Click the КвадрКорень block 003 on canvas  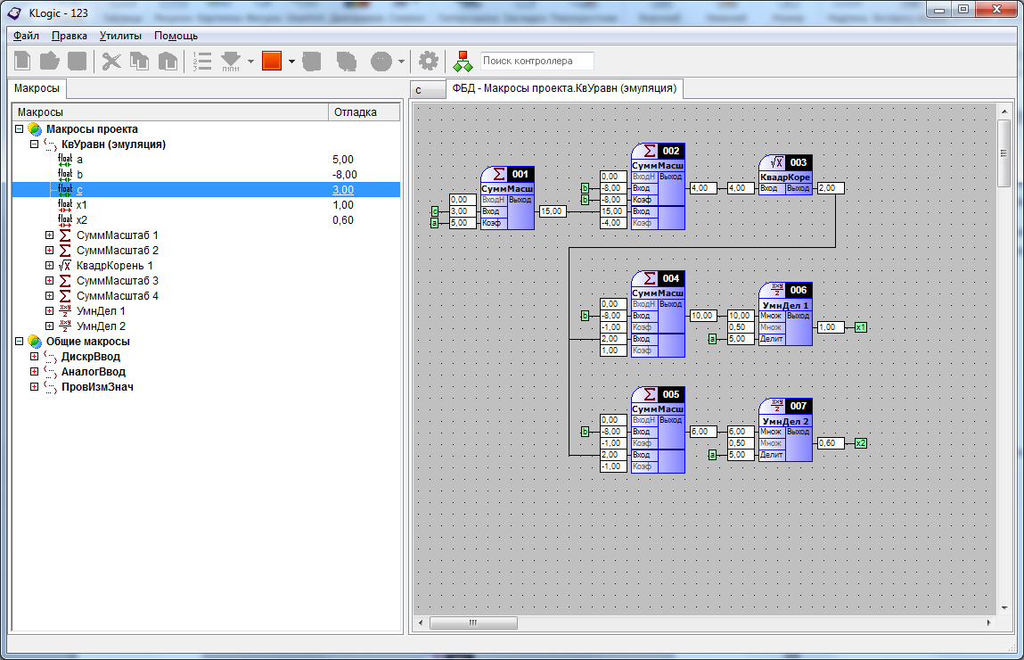coord(785,176)
